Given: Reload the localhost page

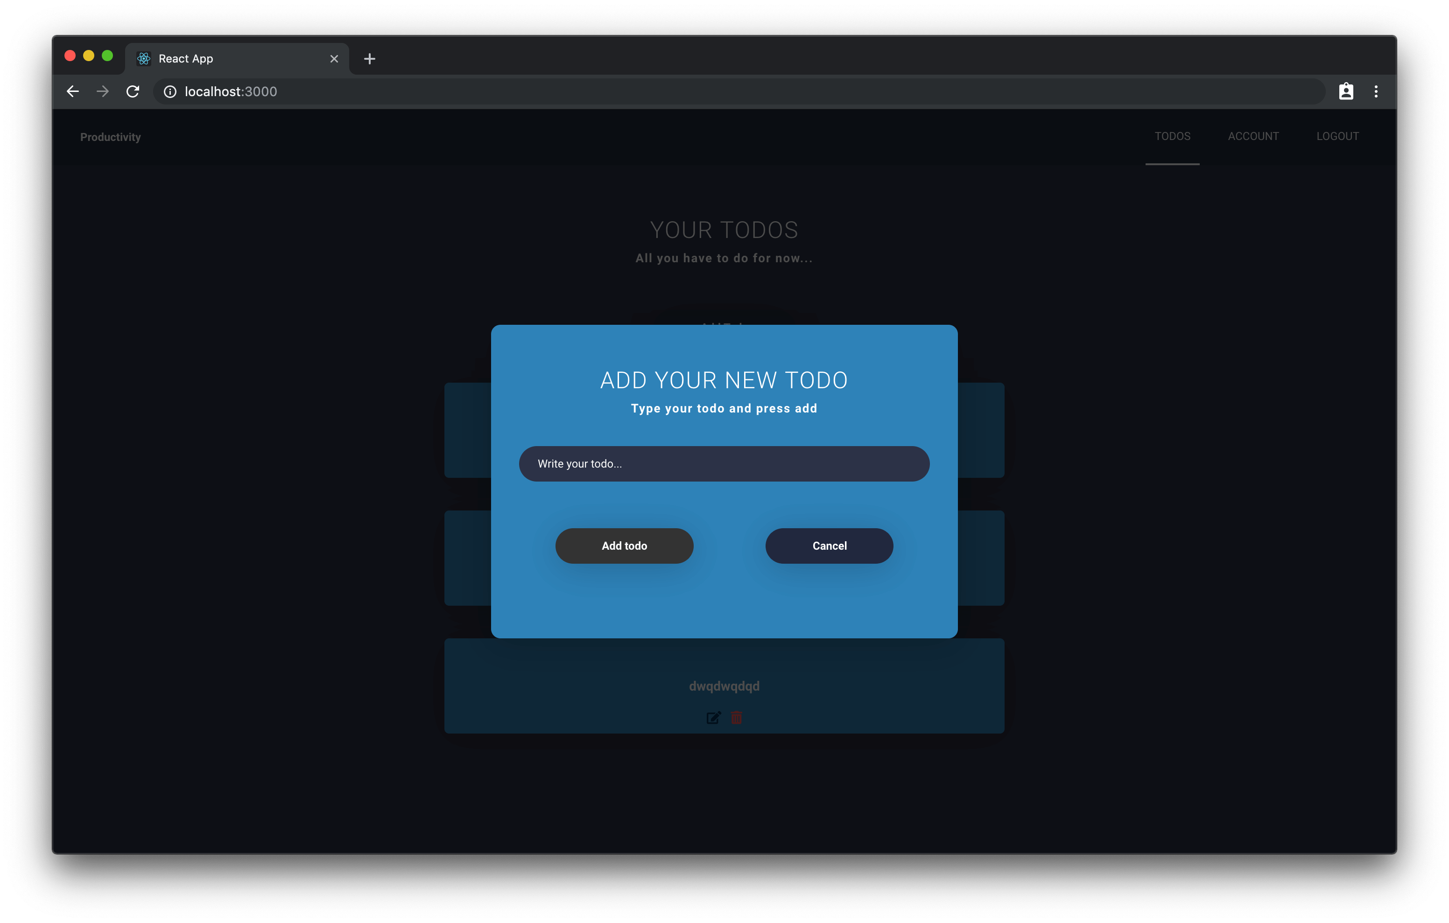Looking at the screenshot, I should click(133, 91).
